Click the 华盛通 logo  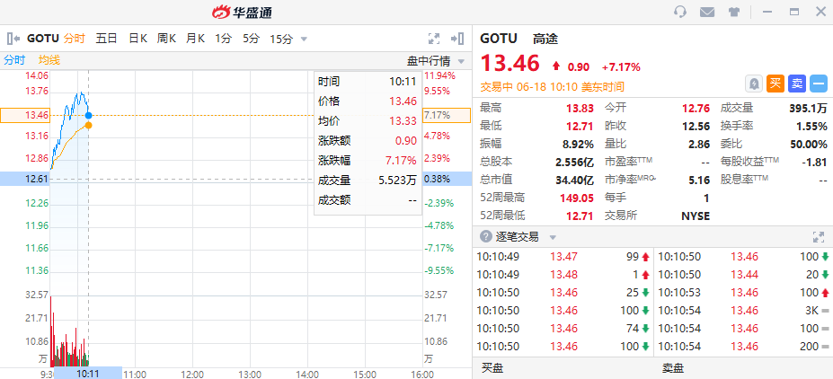(243, 12)
